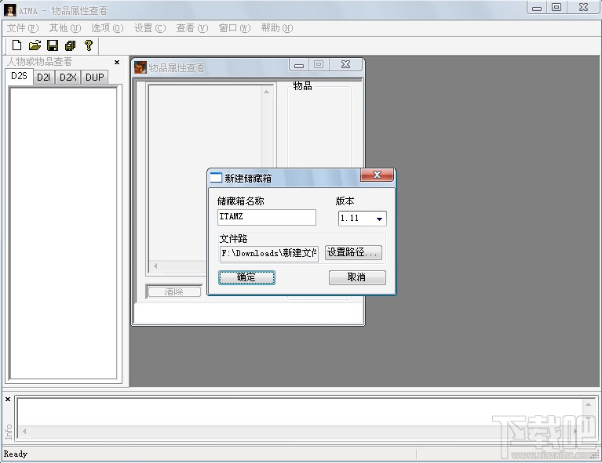Click the 新建储藏箱 dialog title icon
The image size is (602, 463).
click(x=216, y=178)
